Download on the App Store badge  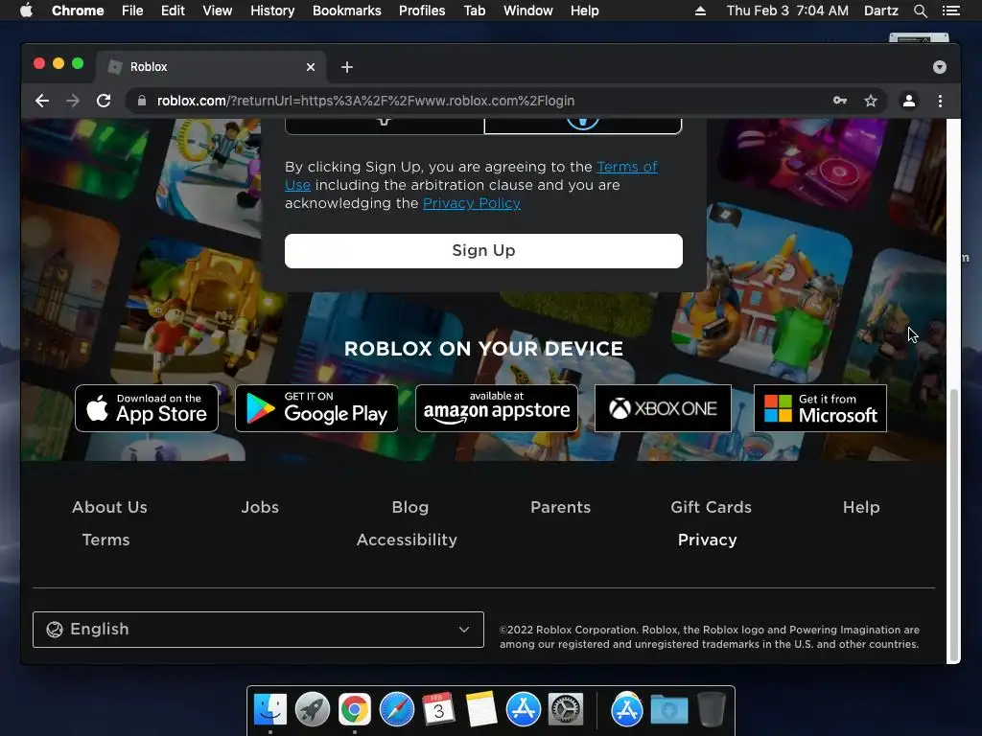tap(147, 408)
